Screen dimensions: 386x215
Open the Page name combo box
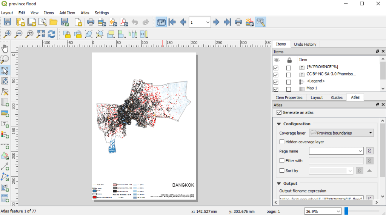[336, 151]
